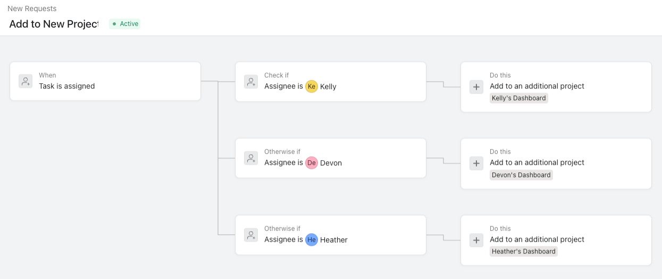This screenshot has width=662, height=279.
Task: Click assignee icon in Heather condition card
Action: (x=251, y=235)
